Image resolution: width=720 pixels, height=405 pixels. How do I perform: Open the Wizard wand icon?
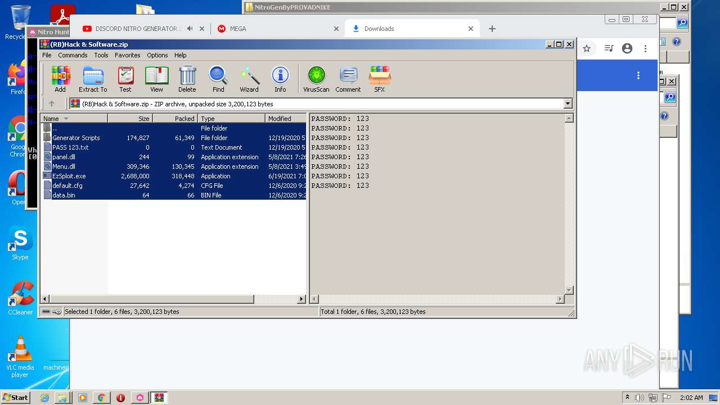coord(249,79)
